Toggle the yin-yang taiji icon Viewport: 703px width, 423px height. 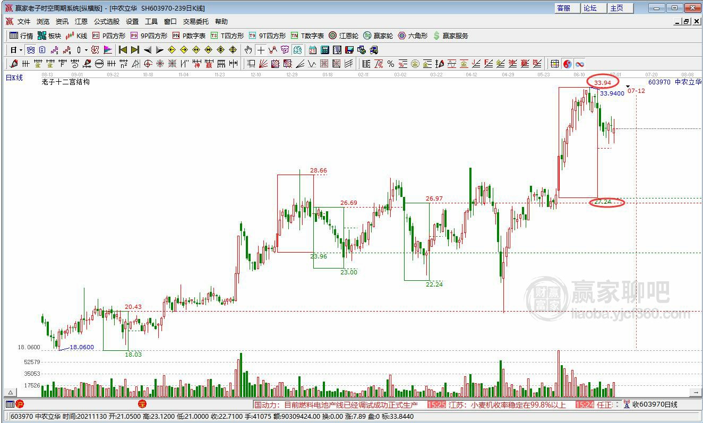567,64
